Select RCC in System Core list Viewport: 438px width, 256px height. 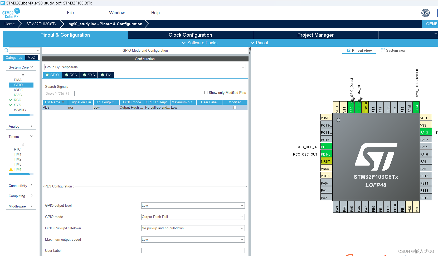coord(17,100)
